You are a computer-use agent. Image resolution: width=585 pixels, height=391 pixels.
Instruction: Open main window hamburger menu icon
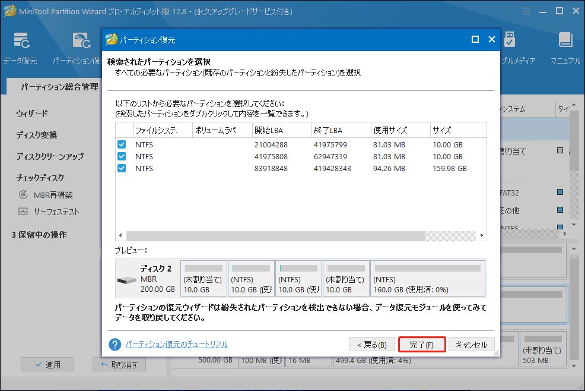pyautogui.click(x=526, y=11)
